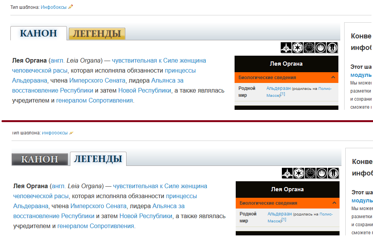Open 'Альянса за' link in the lower view

pos(168,206)
